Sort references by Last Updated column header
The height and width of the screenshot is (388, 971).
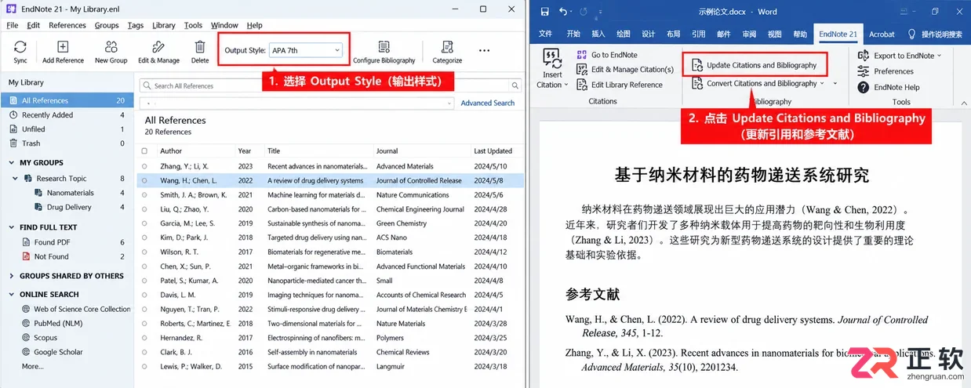493,151
